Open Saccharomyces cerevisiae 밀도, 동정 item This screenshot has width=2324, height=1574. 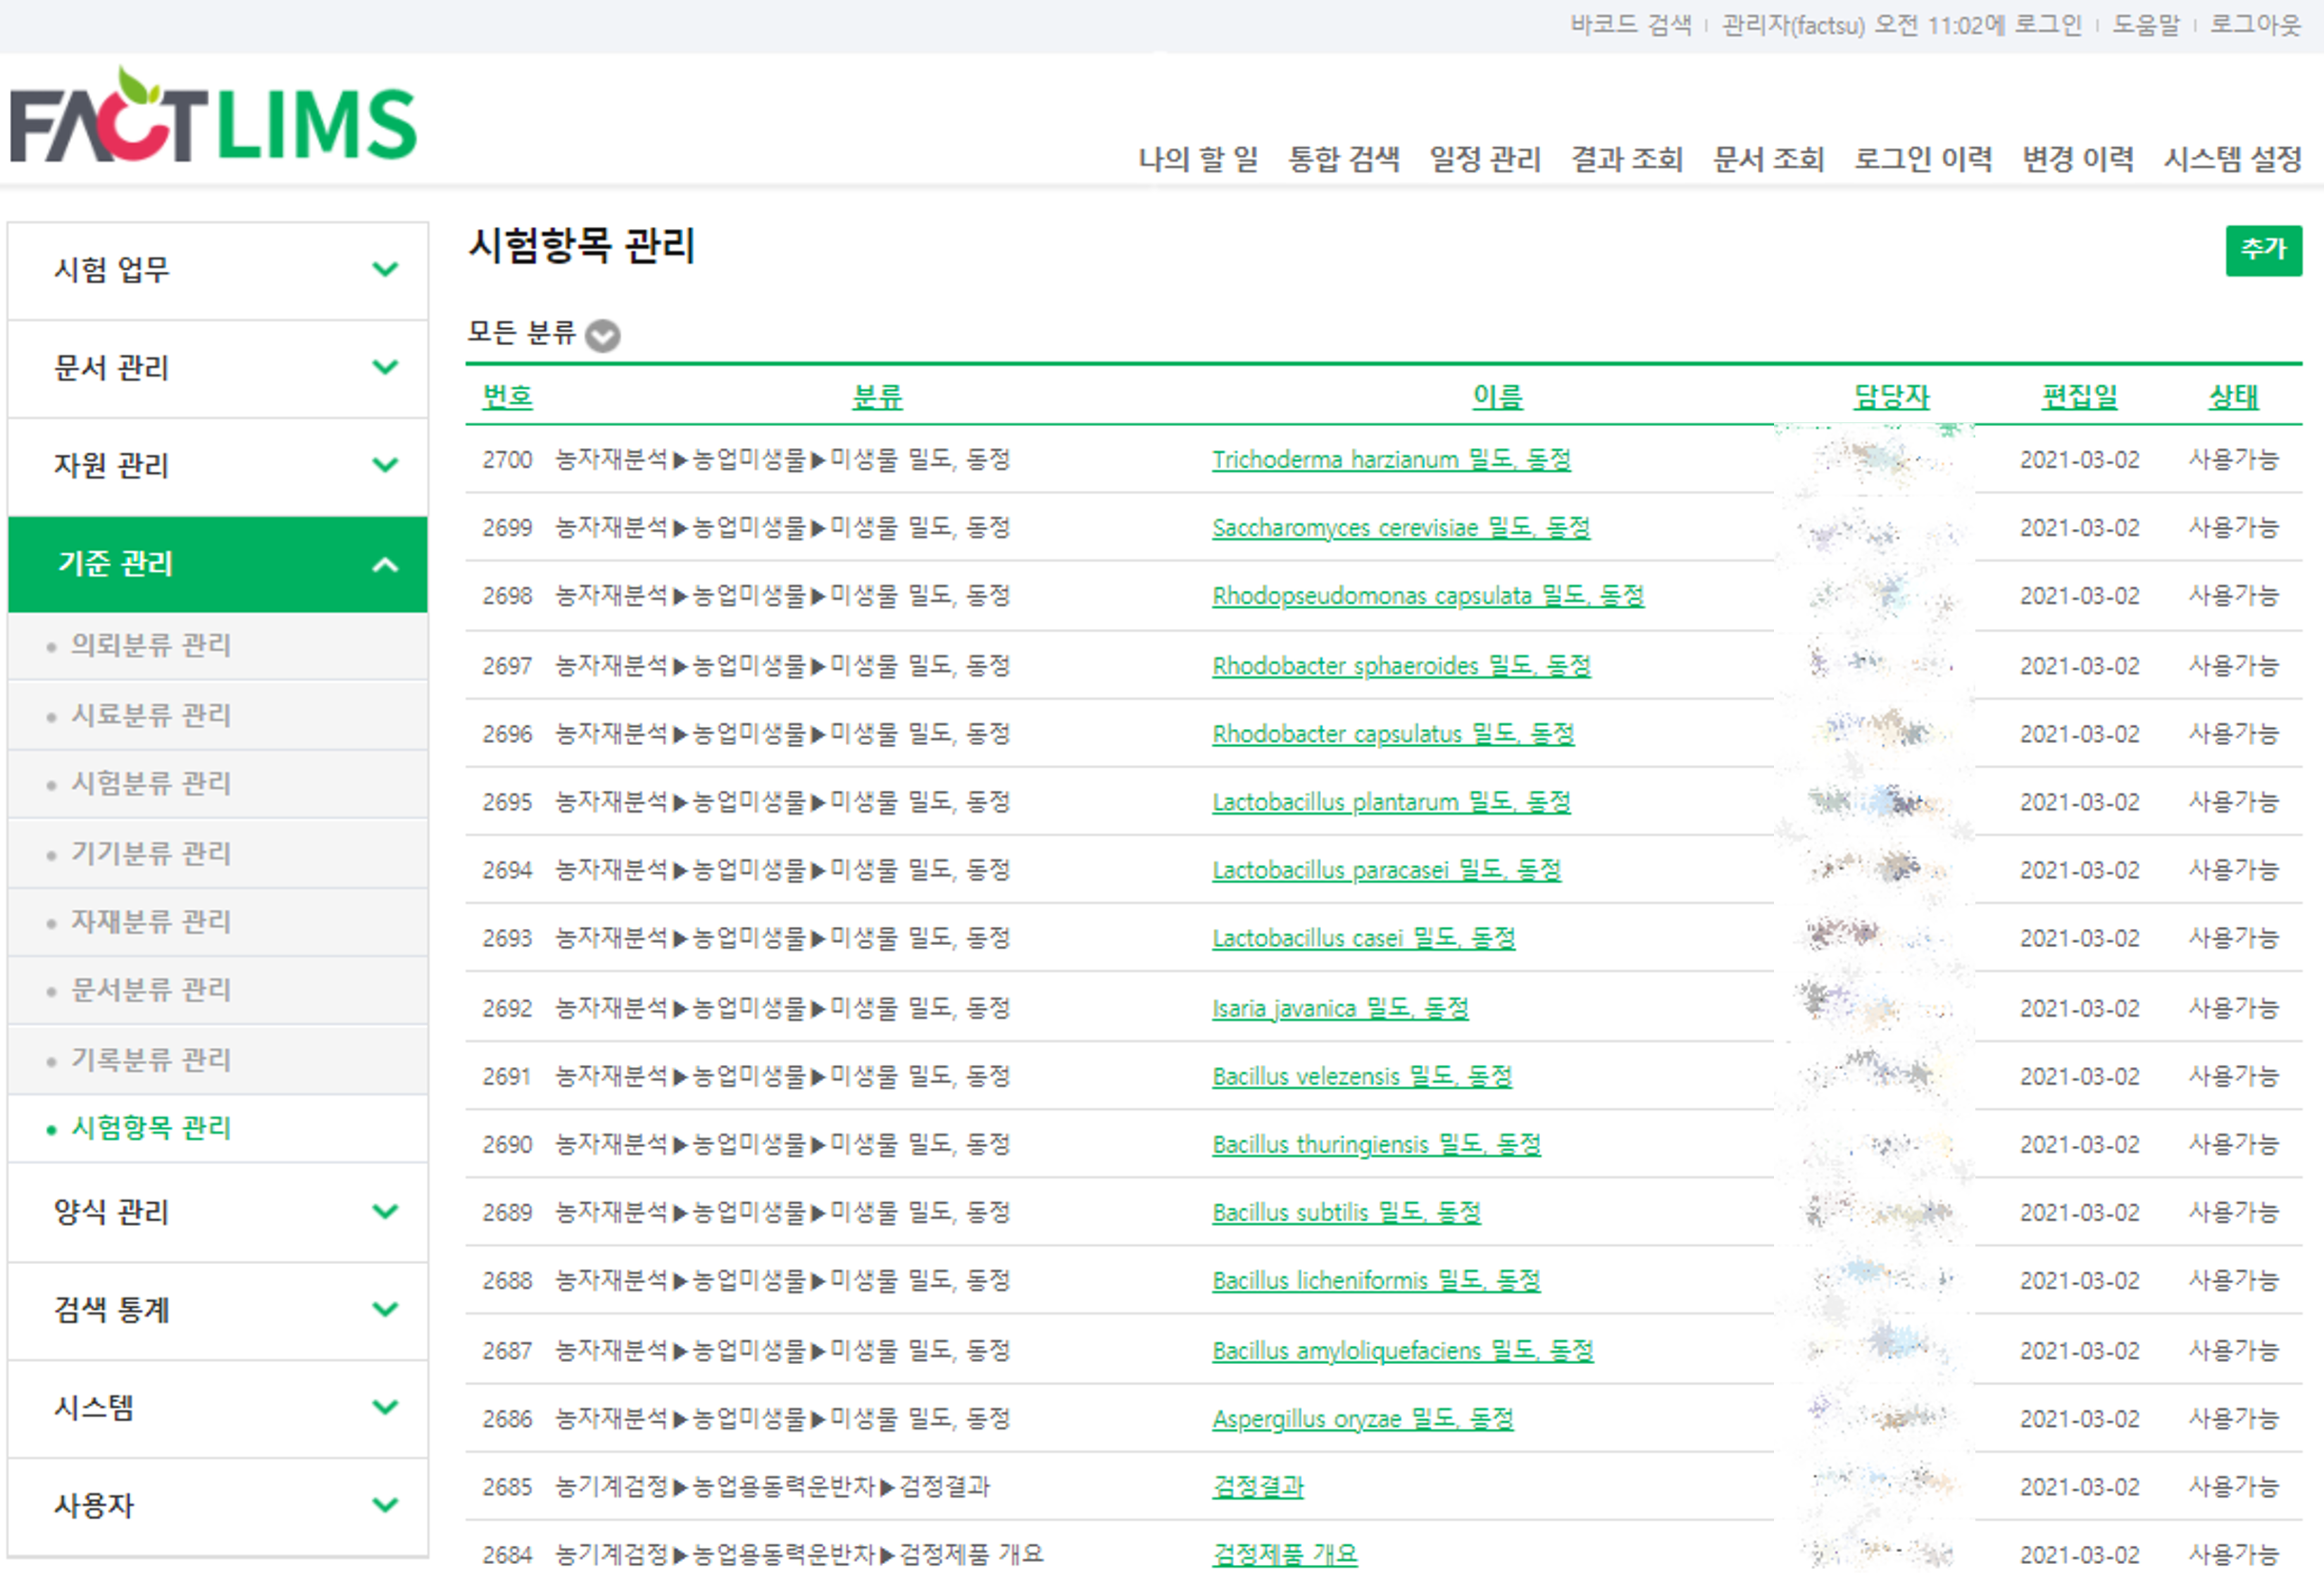[x=1401, y=528]
